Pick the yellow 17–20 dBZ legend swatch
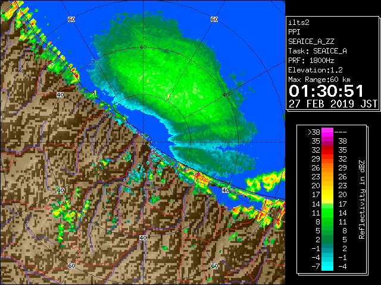 pyautogui.click(x=327, y=195)
